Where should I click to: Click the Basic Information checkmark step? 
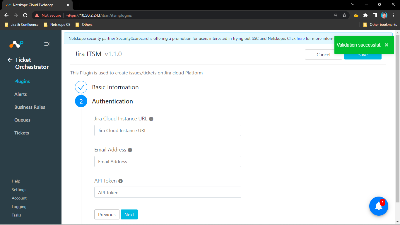pyautogui.click(x=81, y=87)
